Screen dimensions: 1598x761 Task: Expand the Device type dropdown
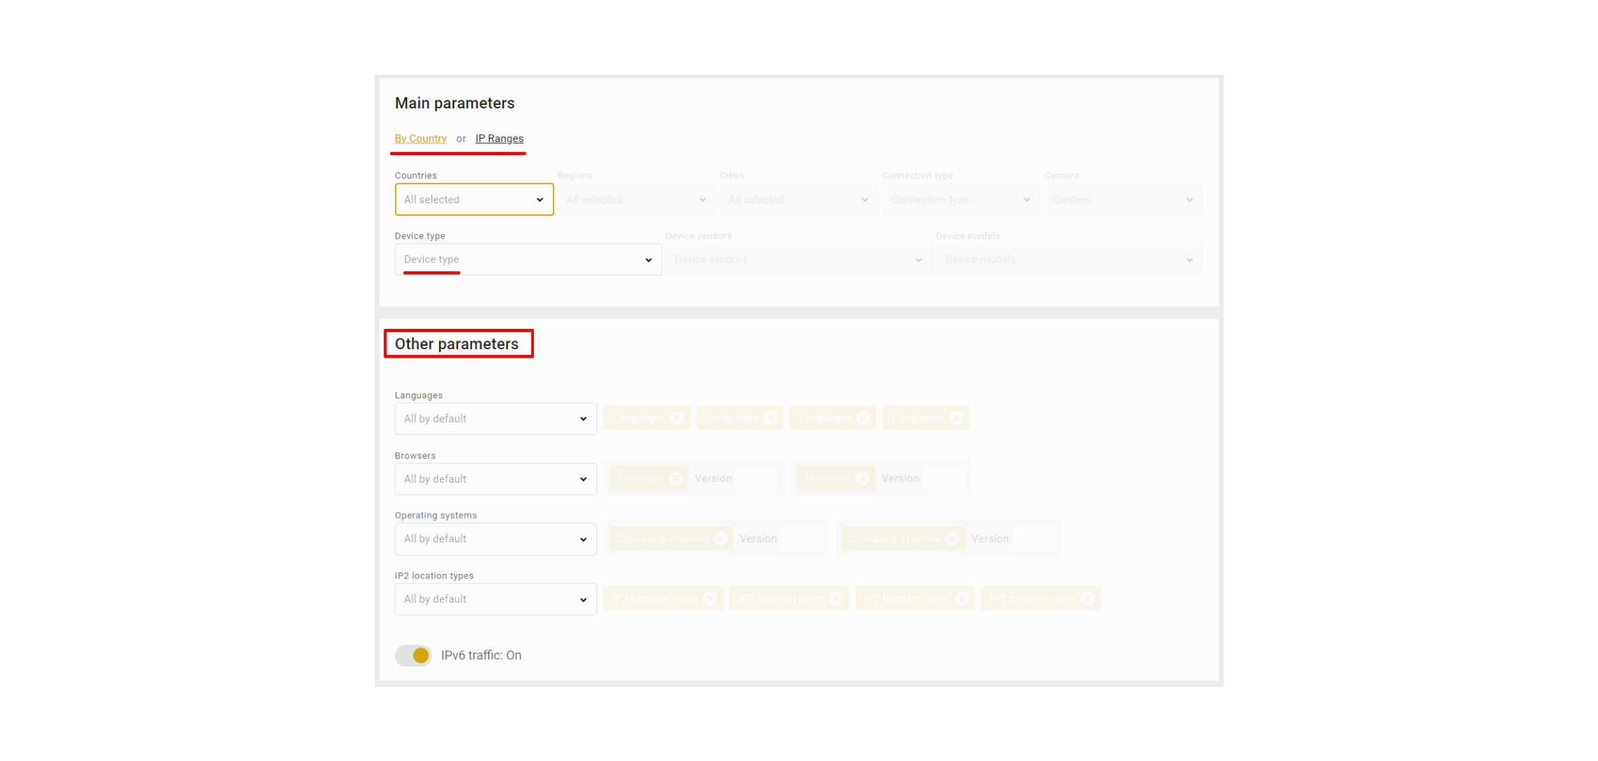528,260
